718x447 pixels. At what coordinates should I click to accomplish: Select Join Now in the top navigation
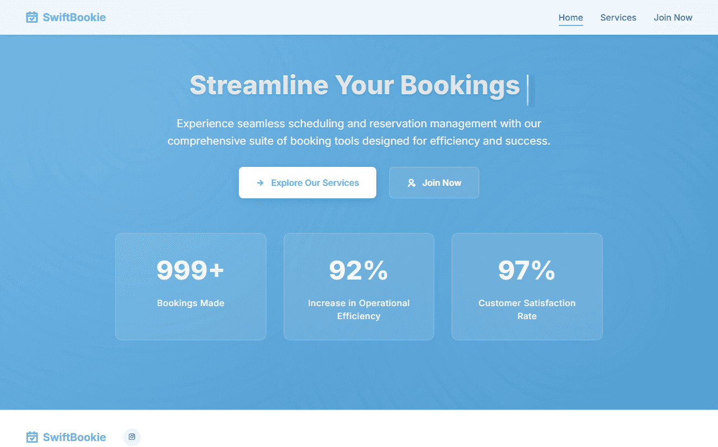click(x=673, y=17)
